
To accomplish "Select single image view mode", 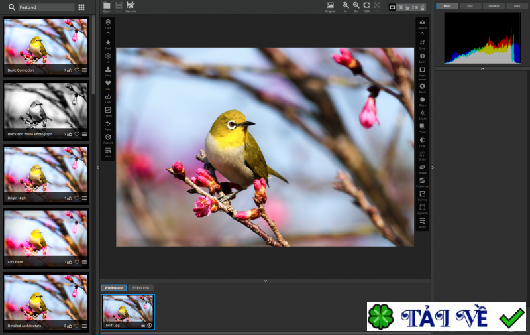I will pos(392,7).
